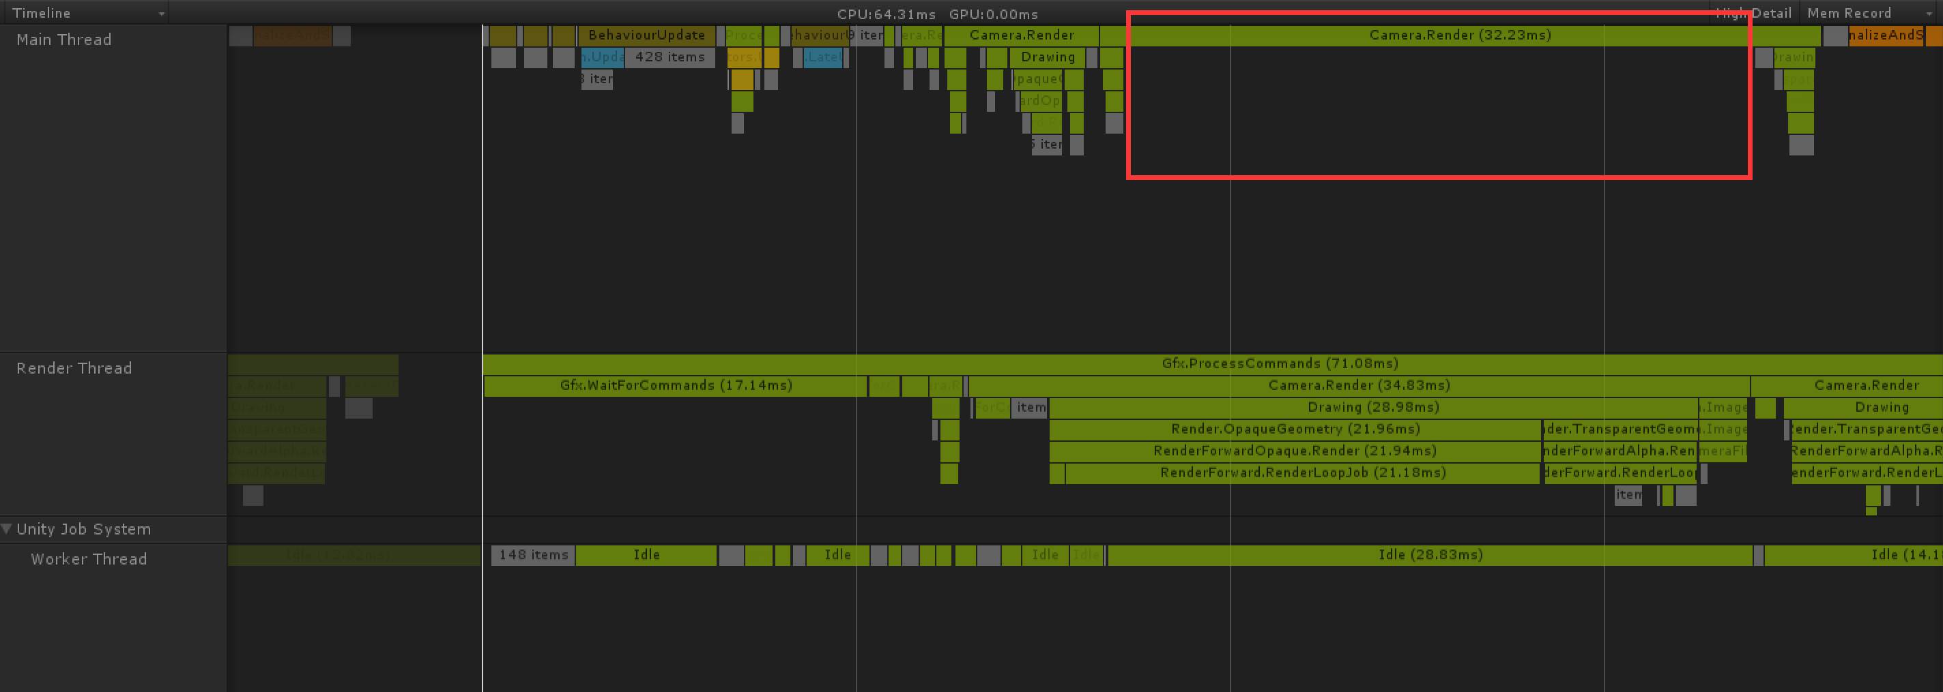This screenshot has width=1943, height=692.
Task: Select the BehaviourUpdate sample
Action: coord(646,35)
